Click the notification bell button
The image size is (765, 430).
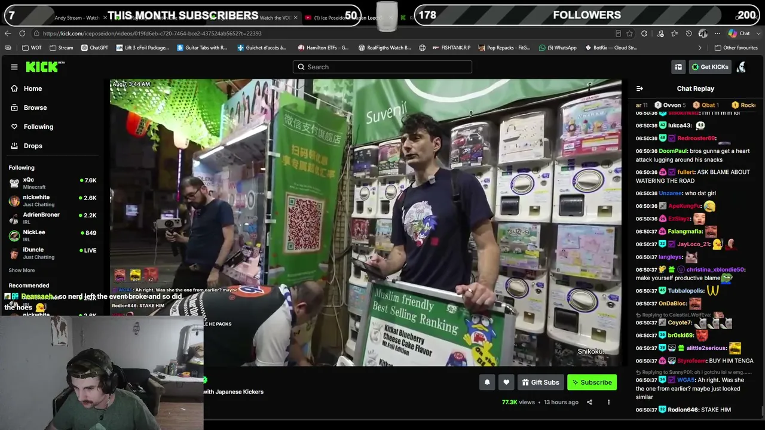487,382
